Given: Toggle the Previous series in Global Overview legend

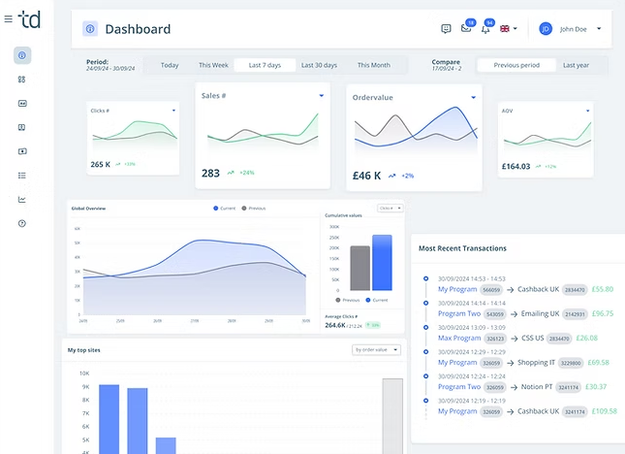Looking at the screenshot, I should [x=256, y=209].
